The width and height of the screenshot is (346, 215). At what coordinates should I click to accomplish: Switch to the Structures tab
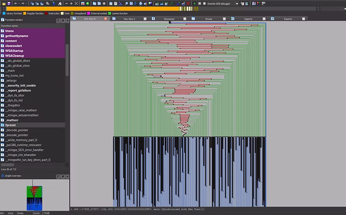tap(169, 19)
